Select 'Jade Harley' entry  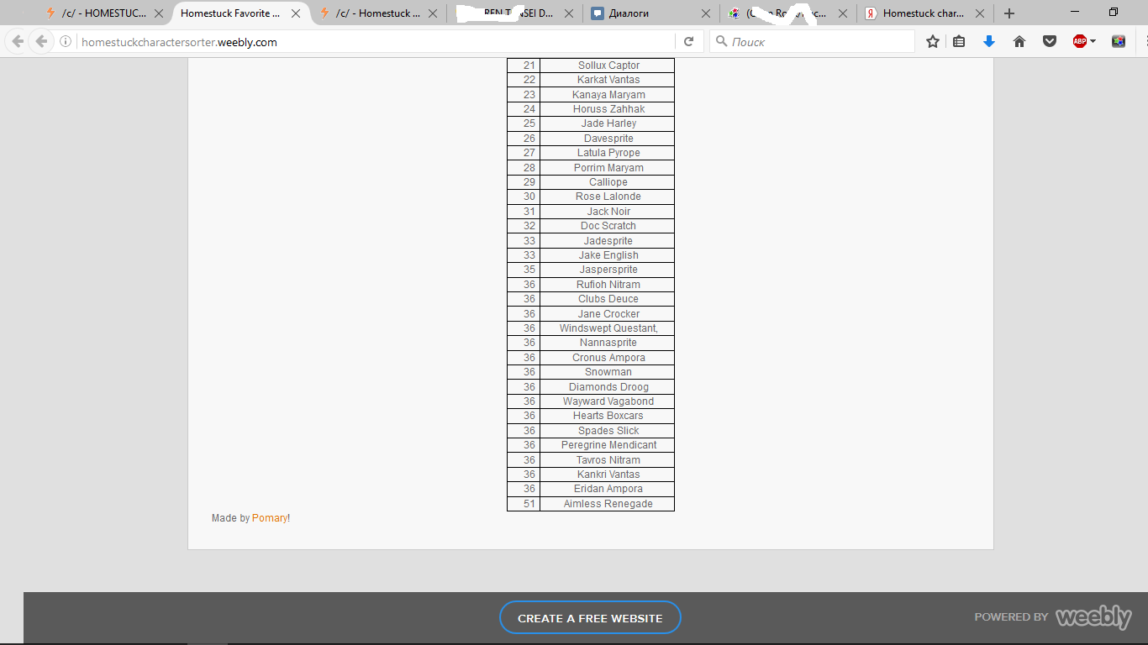[x=608, y=123]
